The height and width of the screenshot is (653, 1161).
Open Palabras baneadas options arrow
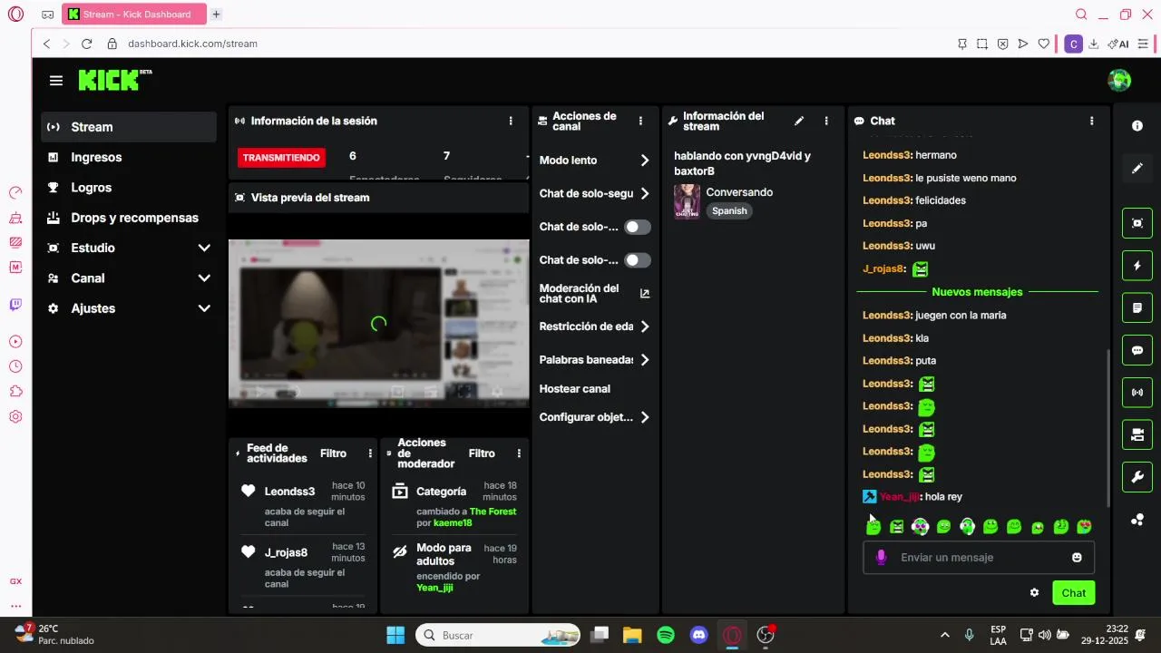645,360
